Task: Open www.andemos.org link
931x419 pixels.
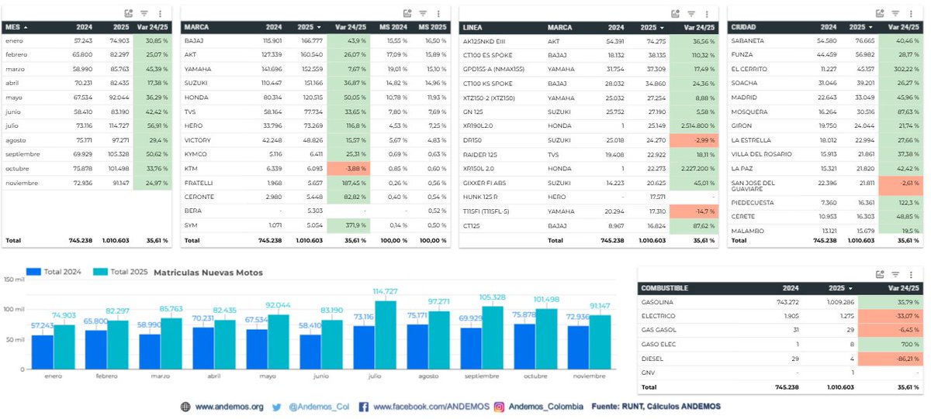Action: [x=229, y=406]
